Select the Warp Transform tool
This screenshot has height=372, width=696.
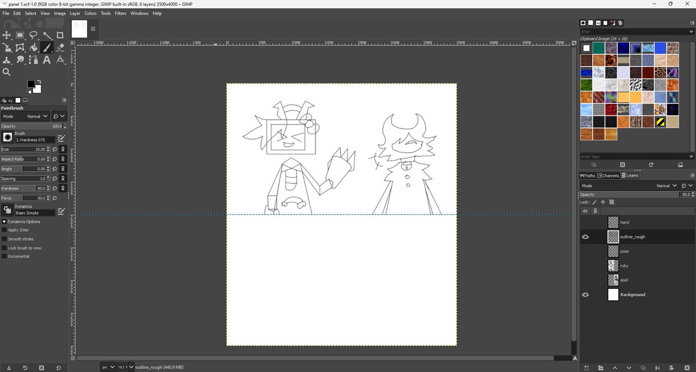(20, 47)
